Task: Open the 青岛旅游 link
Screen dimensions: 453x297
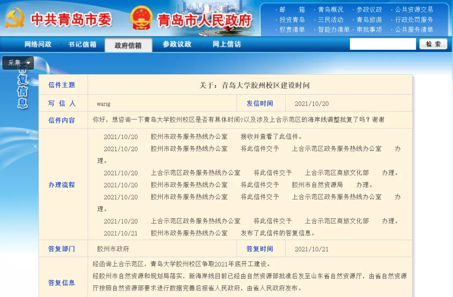Action: 369,20
